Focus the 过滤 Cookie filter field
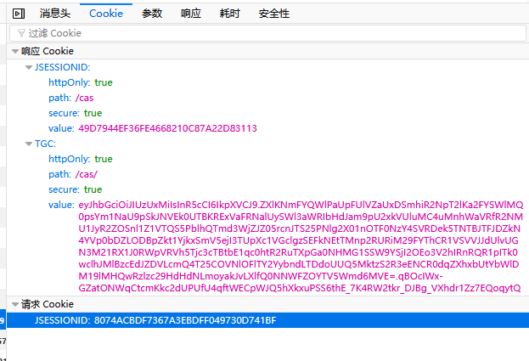 point(267,33)
